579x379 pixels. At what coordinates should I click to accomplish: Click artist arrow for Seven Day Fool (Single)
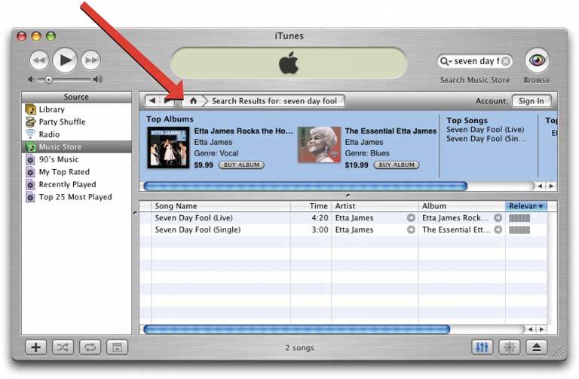pos(411,230)
